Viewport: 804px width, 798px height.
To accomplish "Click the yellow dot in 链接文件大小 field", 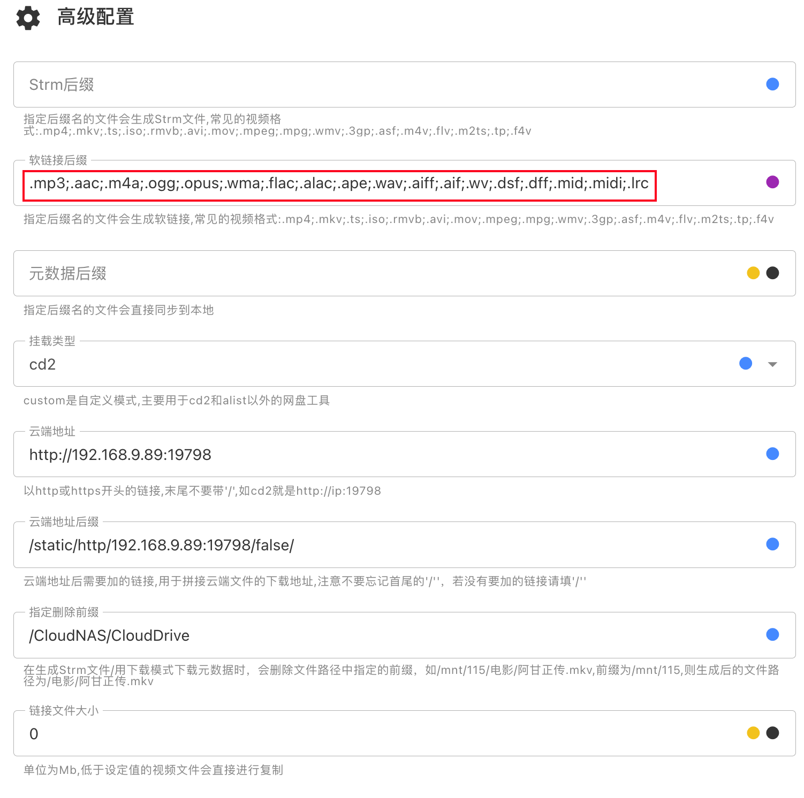I will click(x=753, y=733).
